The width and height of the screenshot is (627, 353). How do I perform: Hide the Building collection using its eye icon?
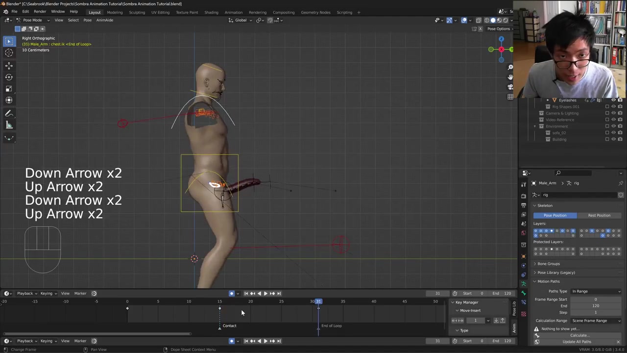pyautogui.click(x=613, y=139)
